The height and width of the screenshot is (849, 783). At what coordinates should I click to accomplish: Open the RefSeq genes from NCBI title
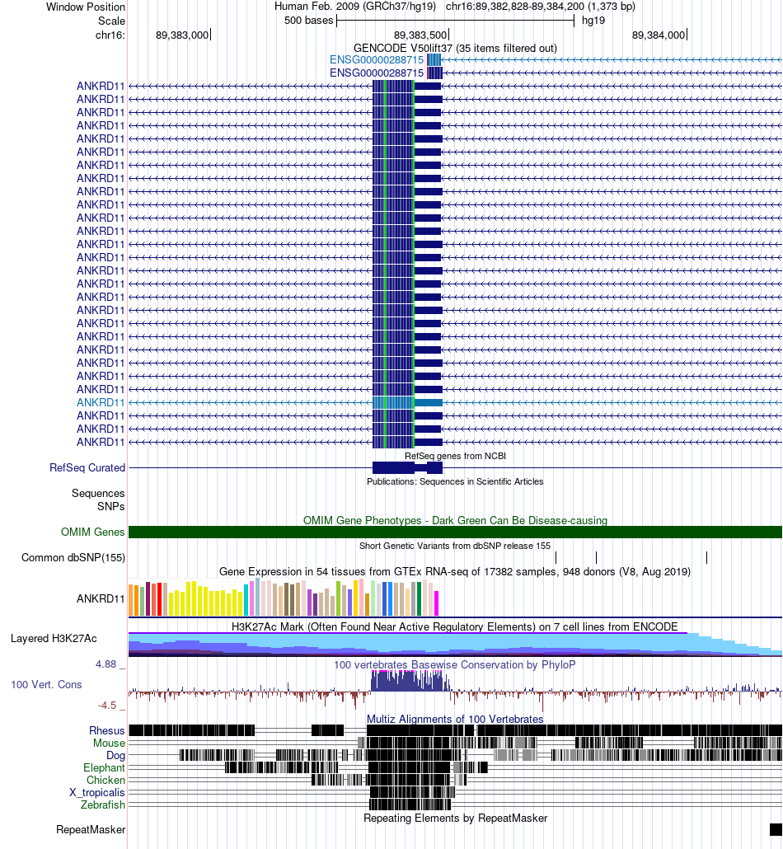click(x=455, y=456)
